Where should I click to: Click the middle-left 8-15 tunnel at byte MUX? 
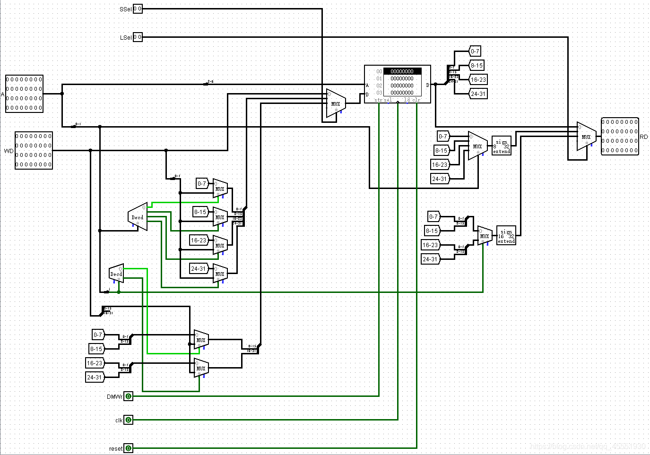click(200, 212)
